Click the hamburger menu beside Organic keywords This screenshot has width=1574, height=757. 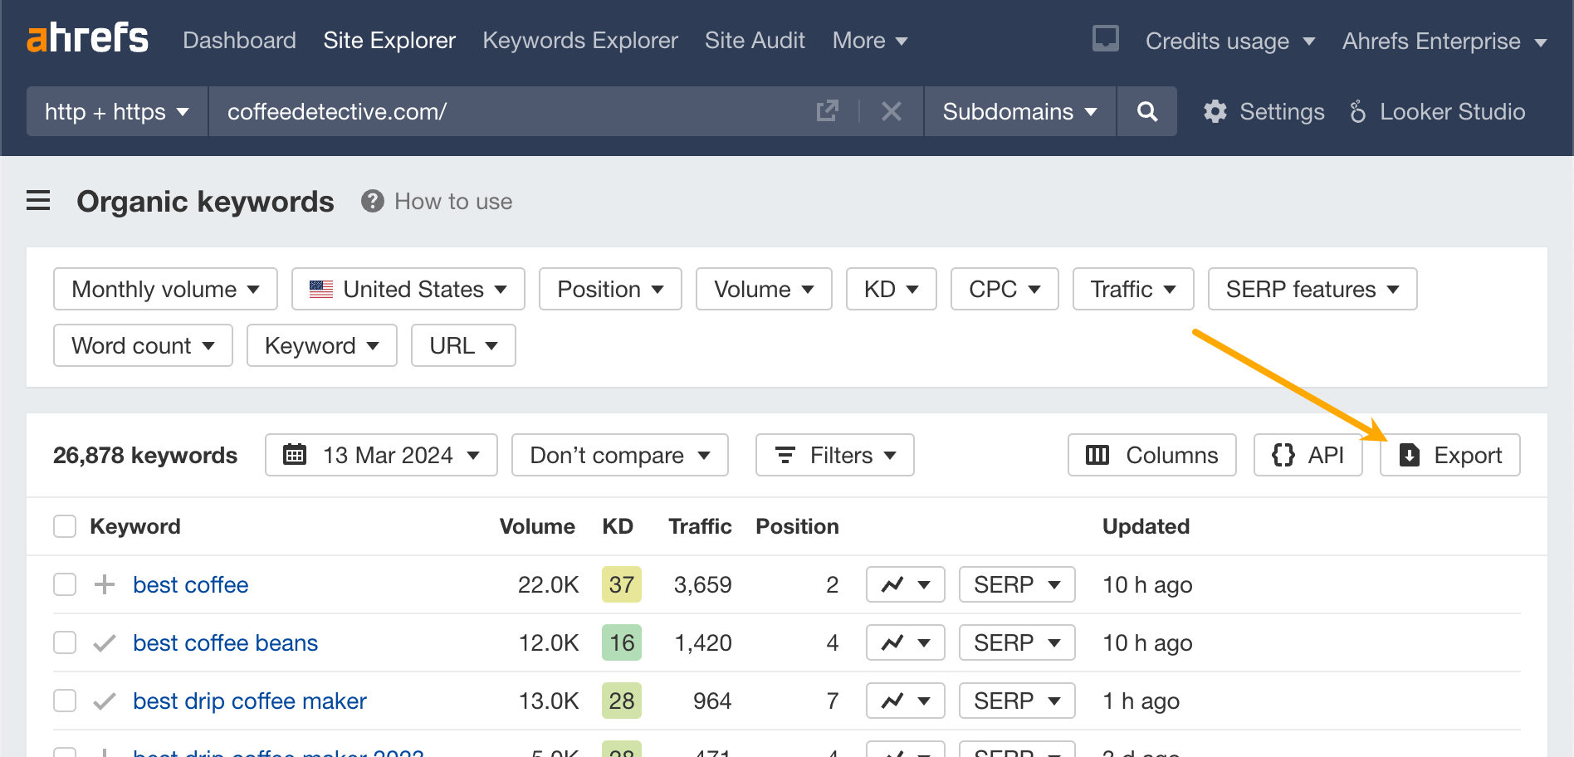38,201
